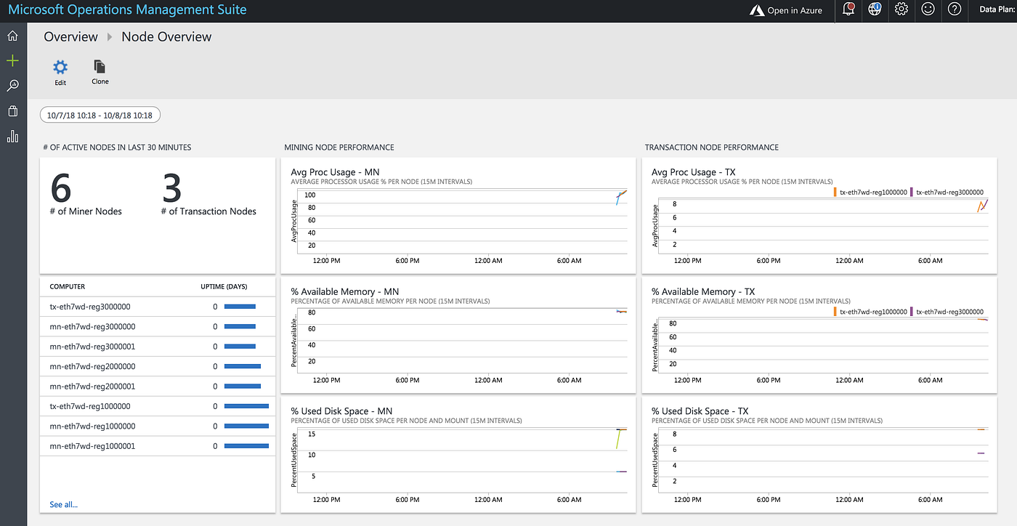Open the 10/7/18 - 10/8/18 time range picker
Image resolution: width=1017 pixels, height=526 pixels.
[100, 115]
